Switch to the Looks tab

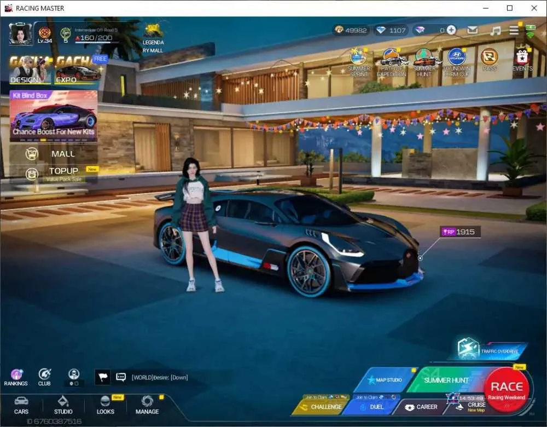click(x=106, y=406)
